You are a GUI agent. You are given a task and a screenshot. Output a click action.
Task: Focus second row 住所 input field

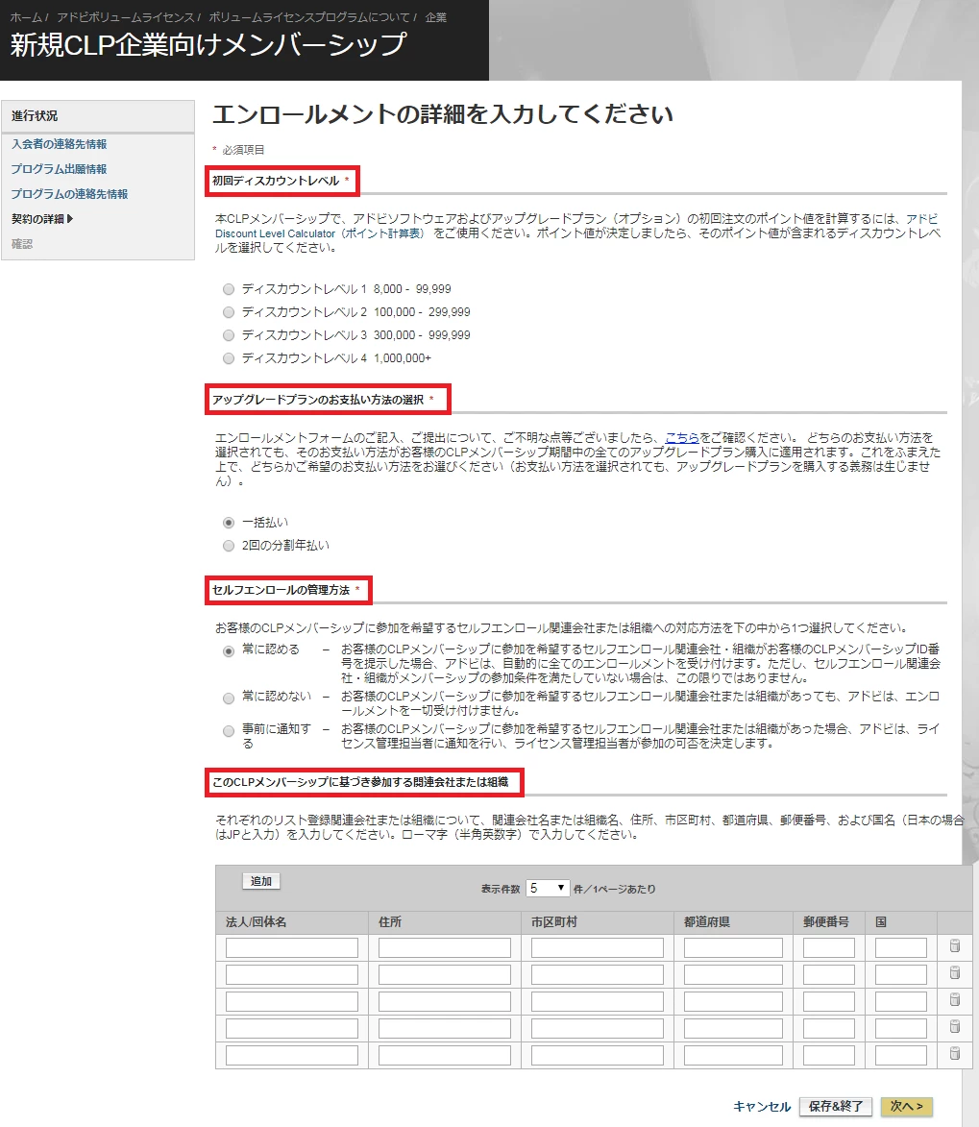[444, 974]
